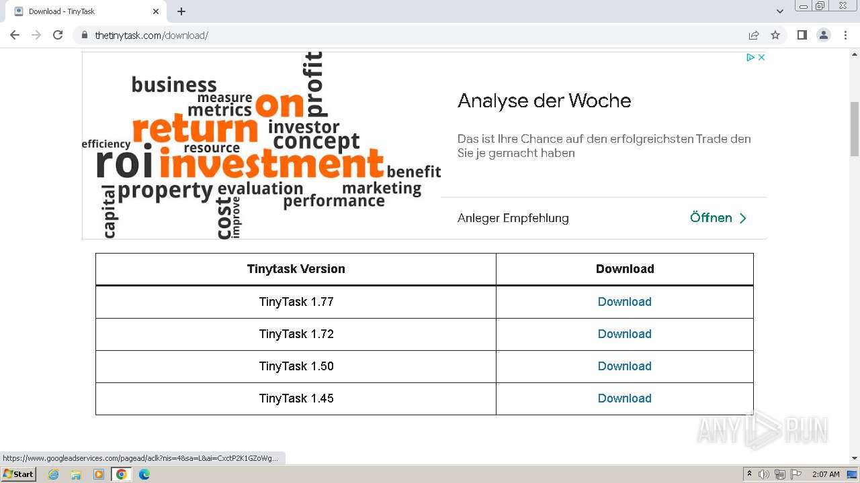The height and width of the screenshot is (483, 860).
Task: Open the media player taskbar icon
Action: coord(99,474)
